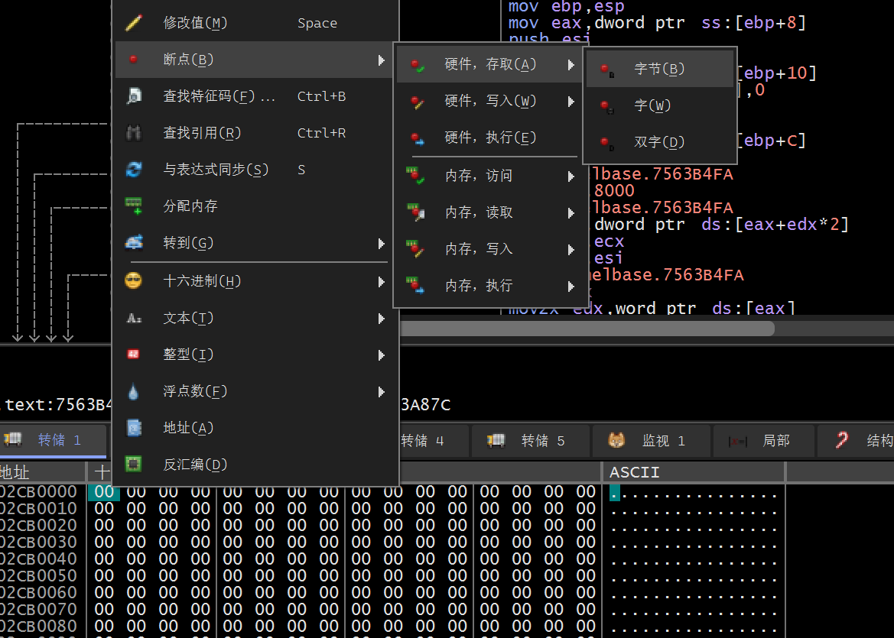This screenshot has width=894, height=638.
Task: Expand the 内存, 访问 submenu arrow
Action: click(571, 177)
